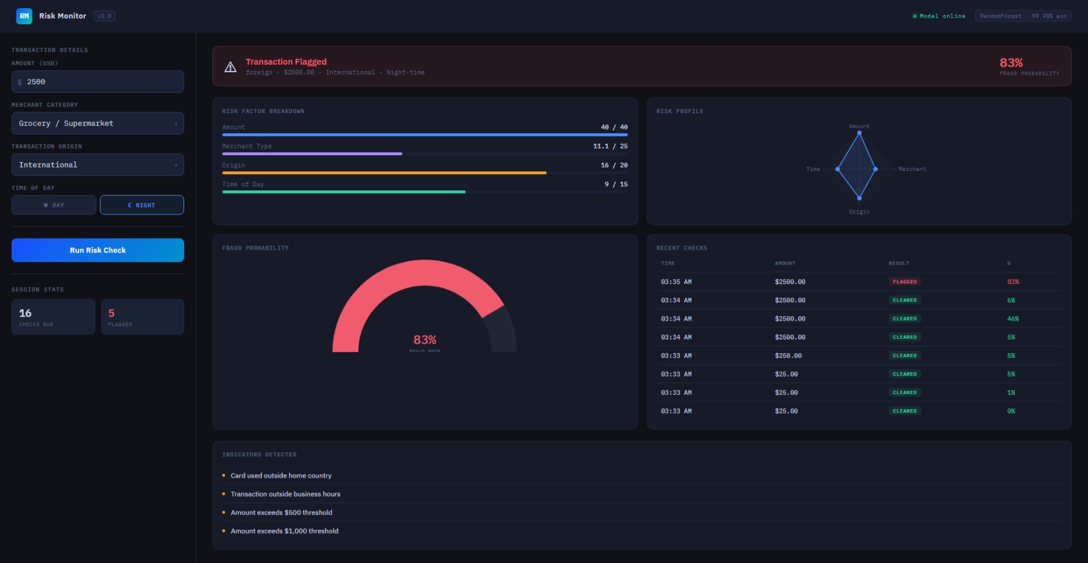Open the Merchant Category dropdown
The width and height of the screenshot is (1088, 563).
point(97,123)
